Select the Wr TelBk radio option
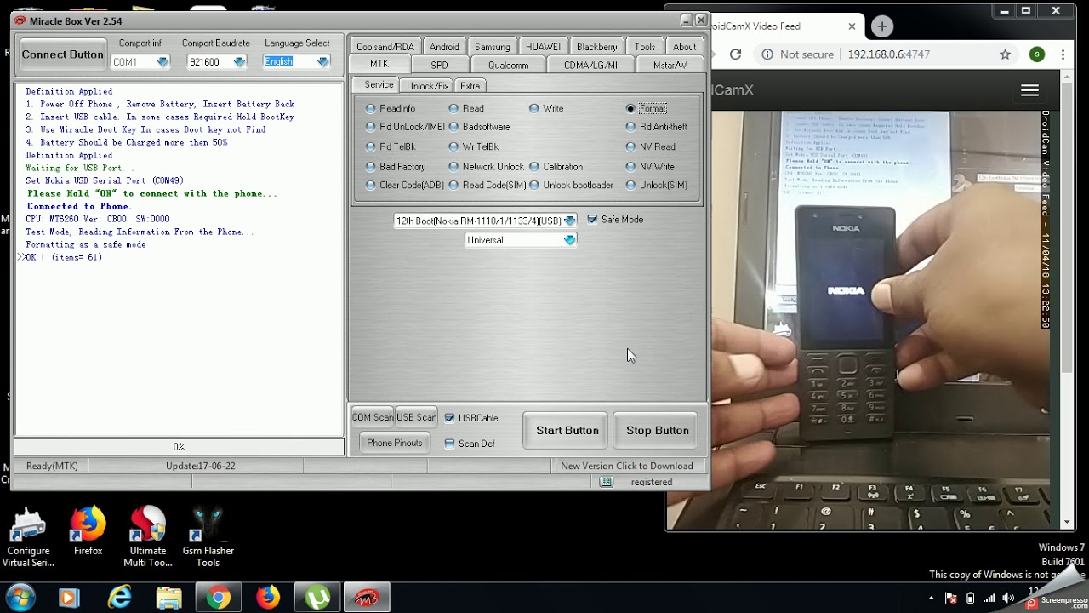The height and width of the screenshot is (613, 1089). pos(473,146)
